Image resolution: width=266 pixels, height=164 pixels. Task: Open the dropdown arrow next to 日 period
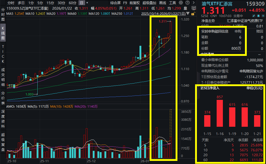pos(87,3)
